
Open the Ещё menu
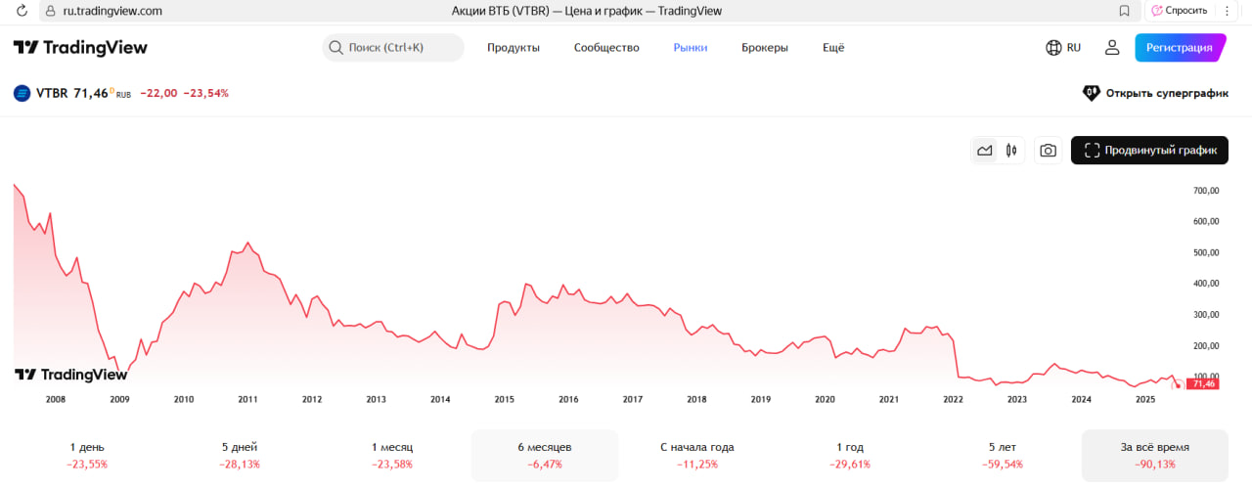[x=833, y=48]
